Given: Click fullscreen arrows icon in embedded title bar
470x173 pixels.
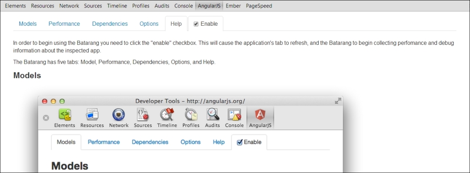Looking at the screenshot, I should [338, 101].
